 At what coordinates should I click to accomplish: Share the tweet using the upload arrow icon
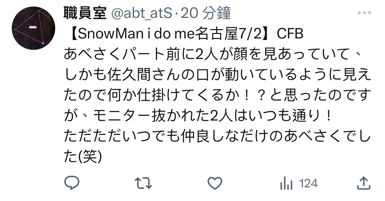[363, 183]
